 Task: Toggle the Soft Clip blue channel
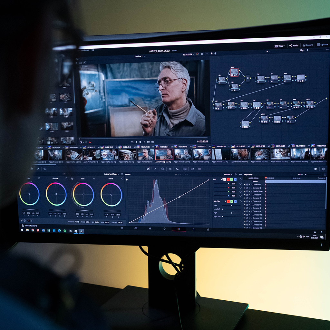coord(235,201)
